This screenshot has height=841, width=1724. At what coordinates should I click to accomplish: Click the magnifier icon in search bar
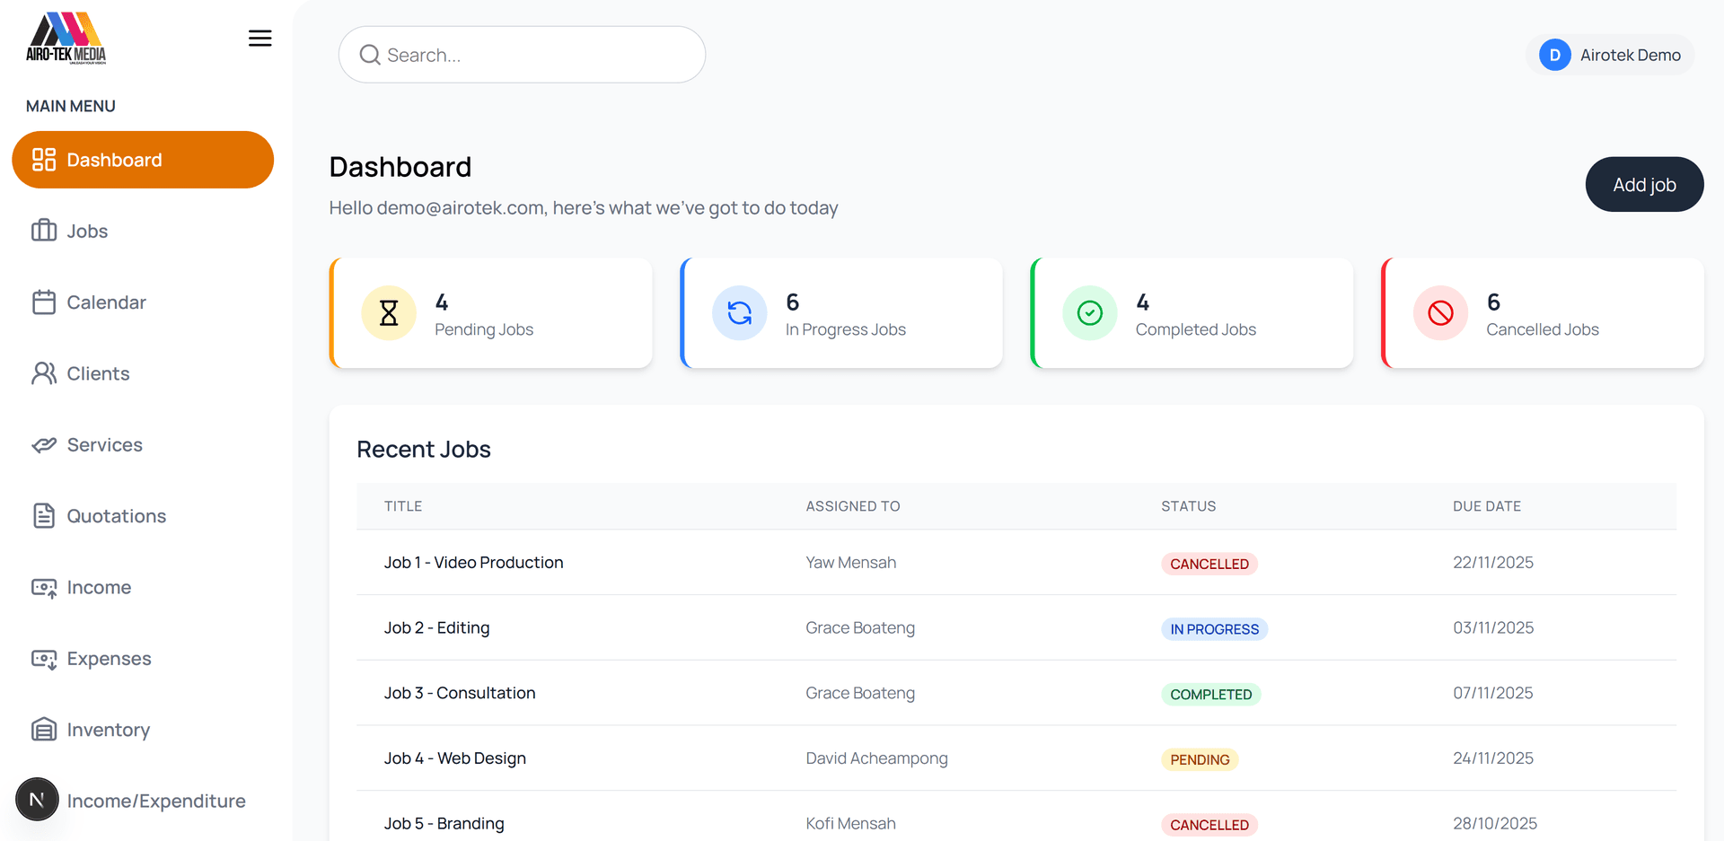pos(370,55)
